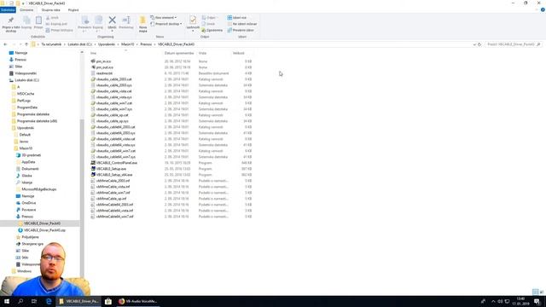The width and height of the screenshot is (546, 307).
Task: Select the file vbaudio_cable_2003.cat
Action: click(x=113, y=79)
